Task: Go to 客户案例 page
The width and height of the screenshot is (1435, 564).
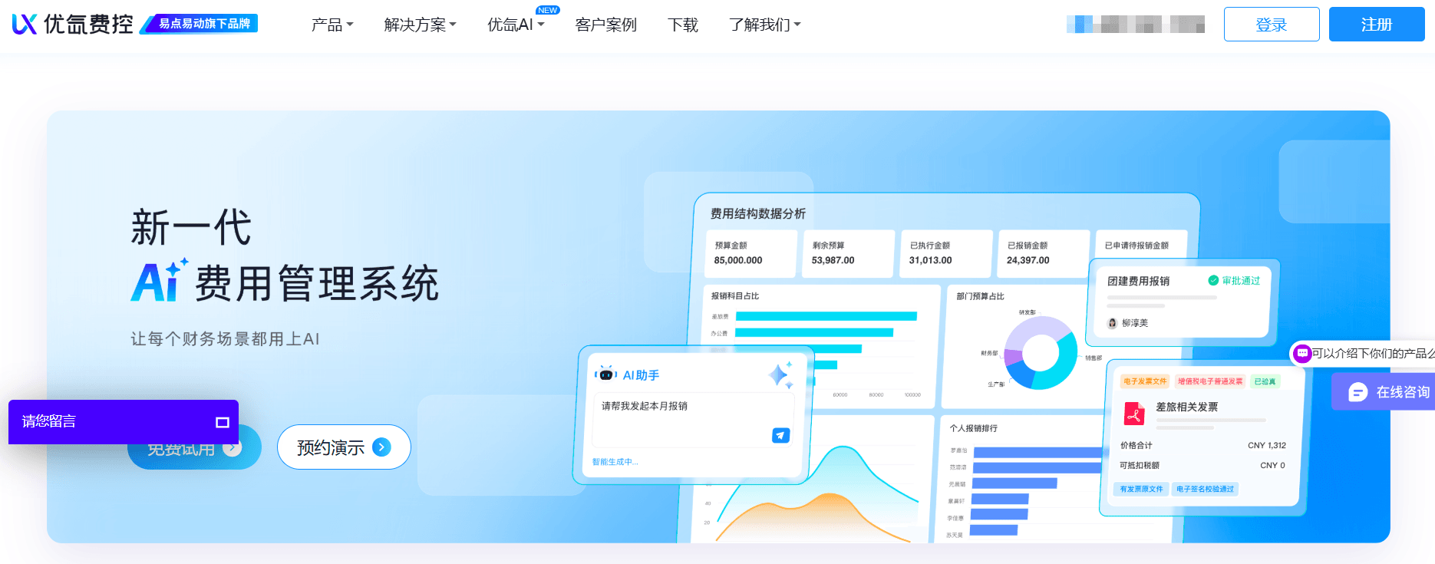Action: pos(605,25)
